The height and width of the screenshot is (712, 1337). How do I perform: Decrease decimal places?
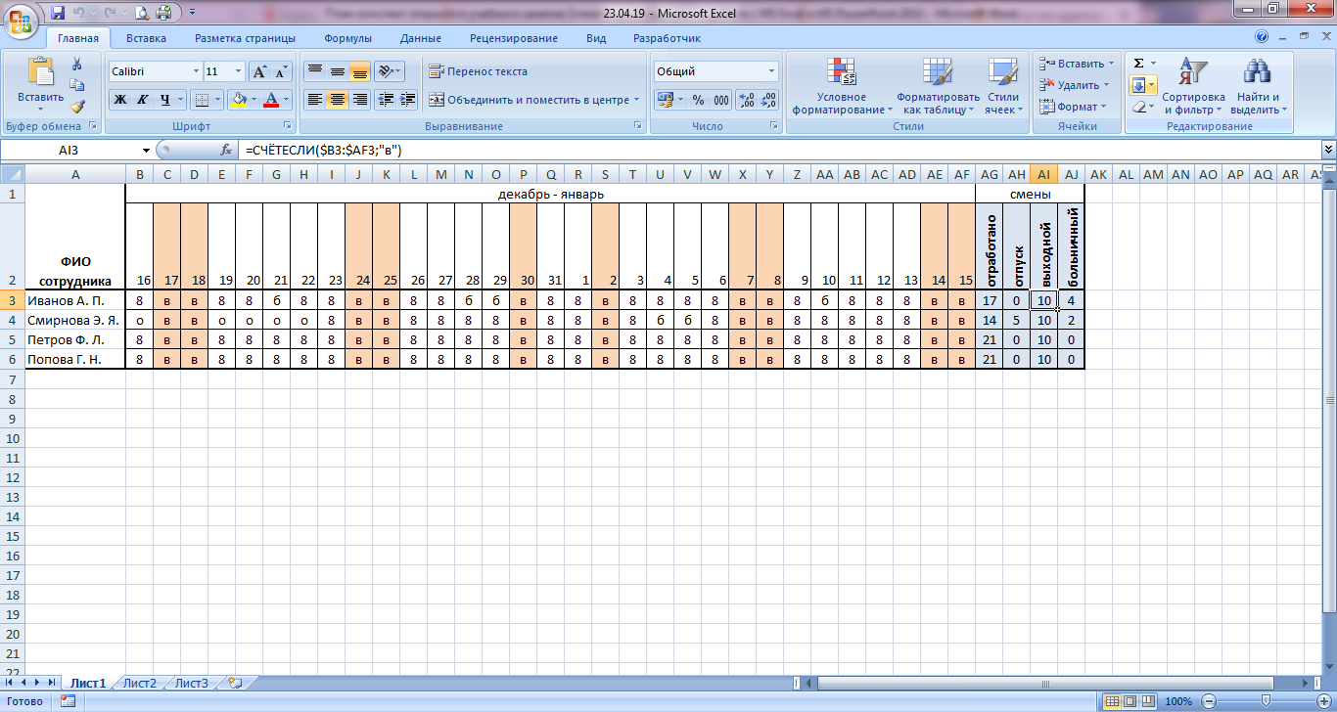point(768,100)
